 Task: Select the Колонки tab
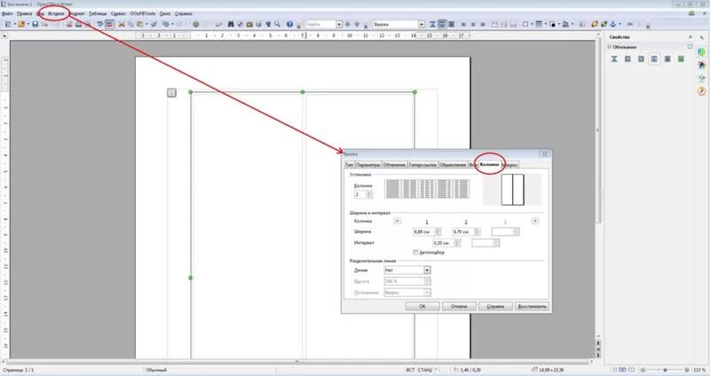[x=490, y=165]
